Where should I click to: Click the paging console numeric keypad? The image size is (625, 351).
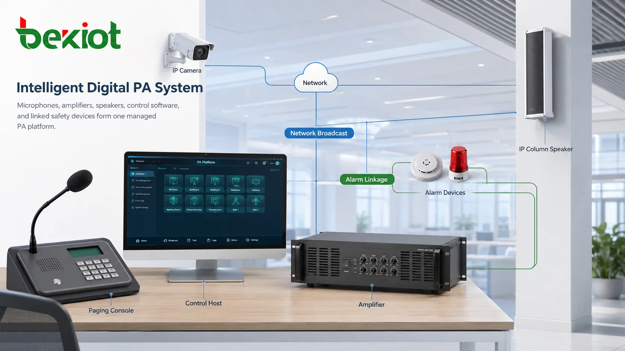98,269
